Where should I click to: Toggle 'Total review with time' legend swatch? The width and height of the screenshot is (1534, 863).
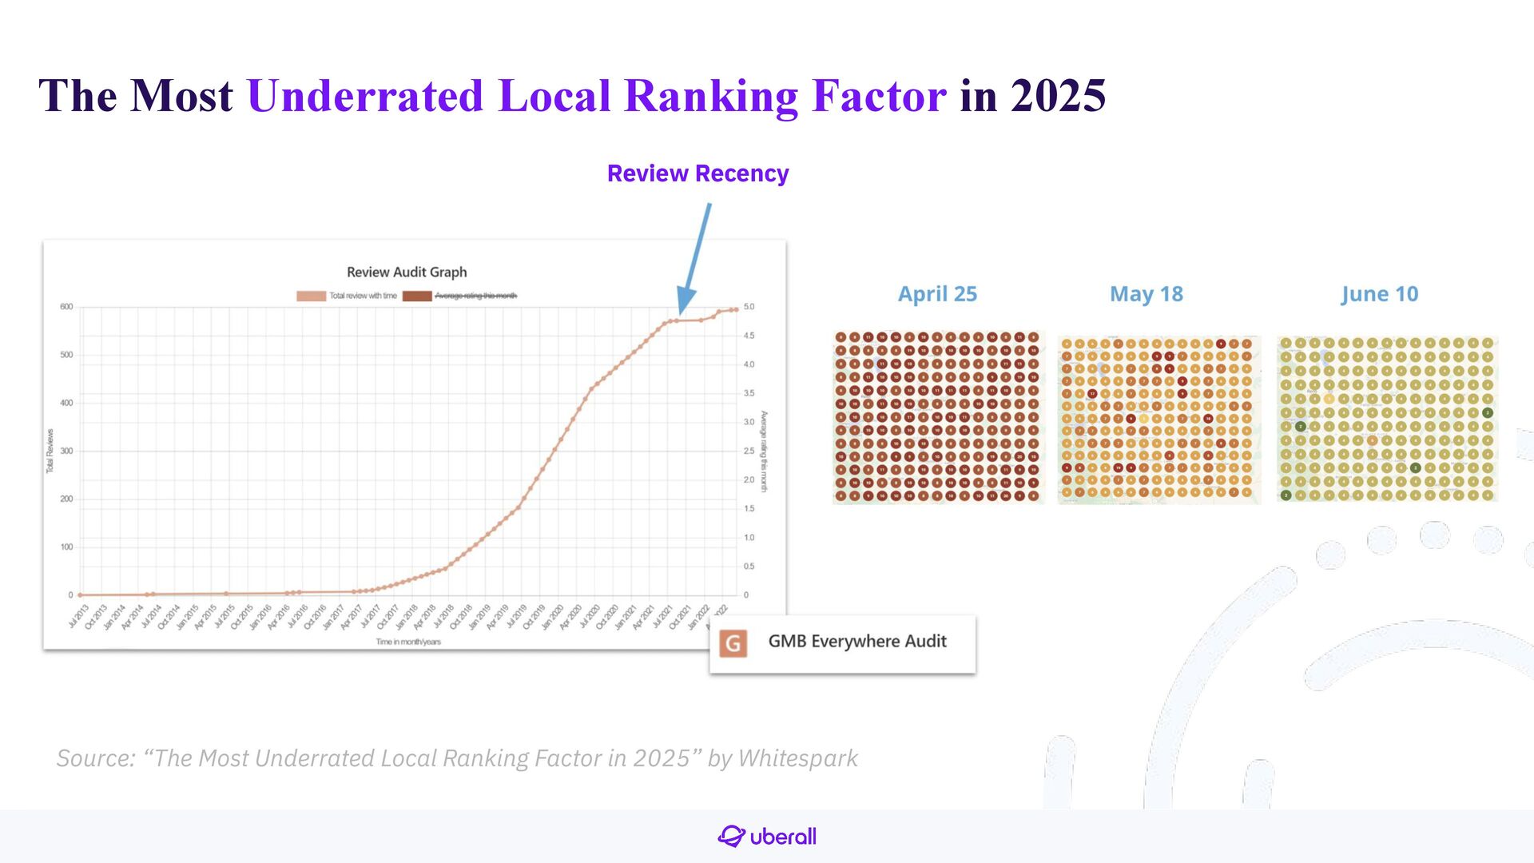click(x=311, y=296)
